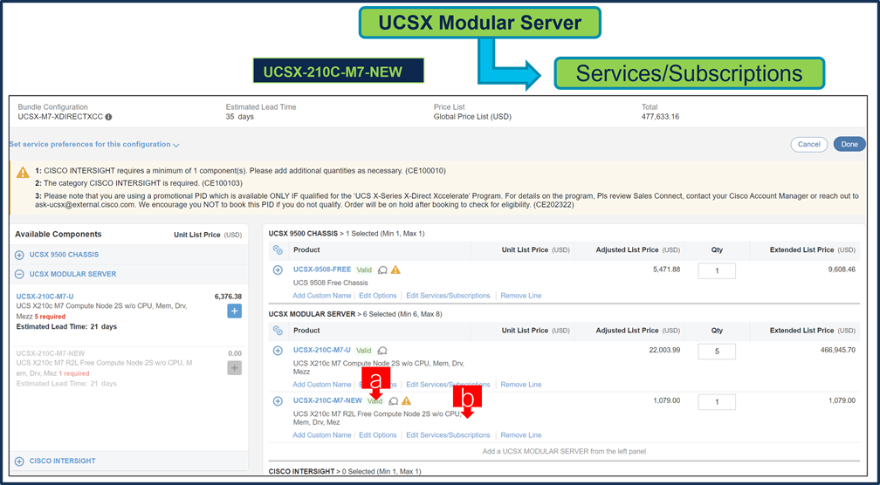Click the Qty field for UCSX-210C-M7-NEW
The height and width of the screenshot is (485, 880).
tap(717, 402)
